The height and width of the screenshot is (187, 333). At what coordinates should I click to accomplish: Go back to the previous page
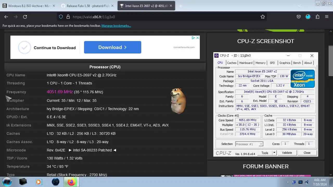[6, 17]
